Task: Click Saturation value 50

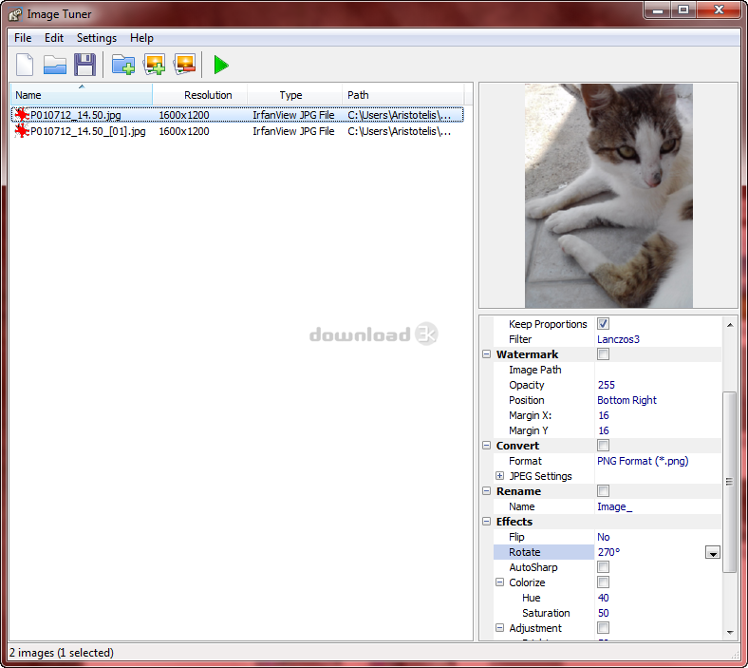Action: [x=604, y=613]
